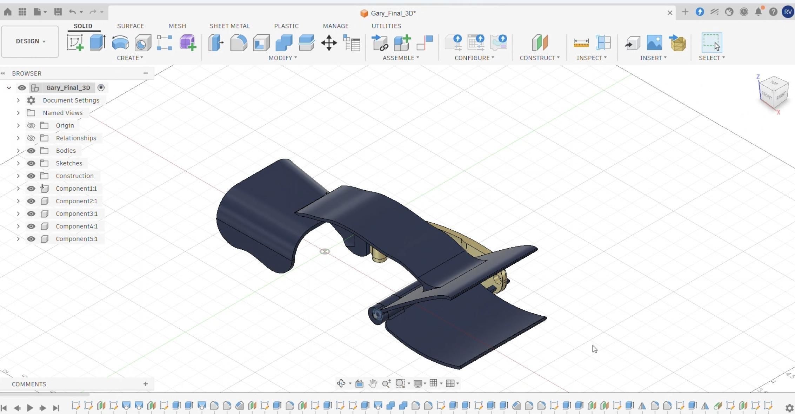795x414 pixels.
Task: Choose the Insert Derive tool
Action: [x=632, y=43]
